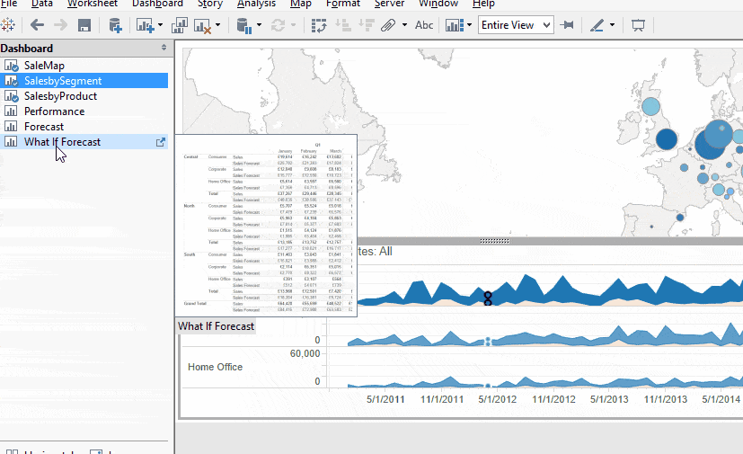Click the Go to Sheet icon beside What If Forecast
Image resolution: width=743 pixels, height=454 pixels.
[161, 142]
